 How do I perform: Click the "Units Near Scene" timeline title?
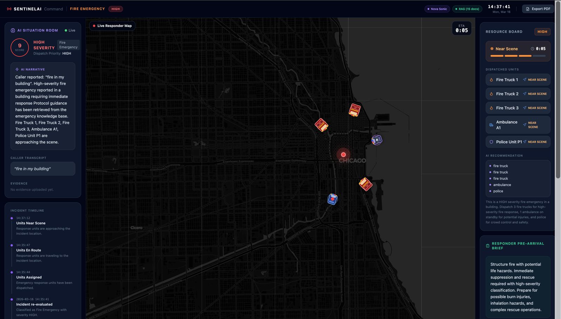[x=31, y=223]
